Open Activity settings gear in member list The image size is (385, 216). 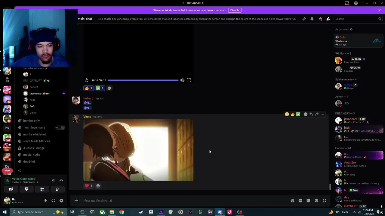351,29
